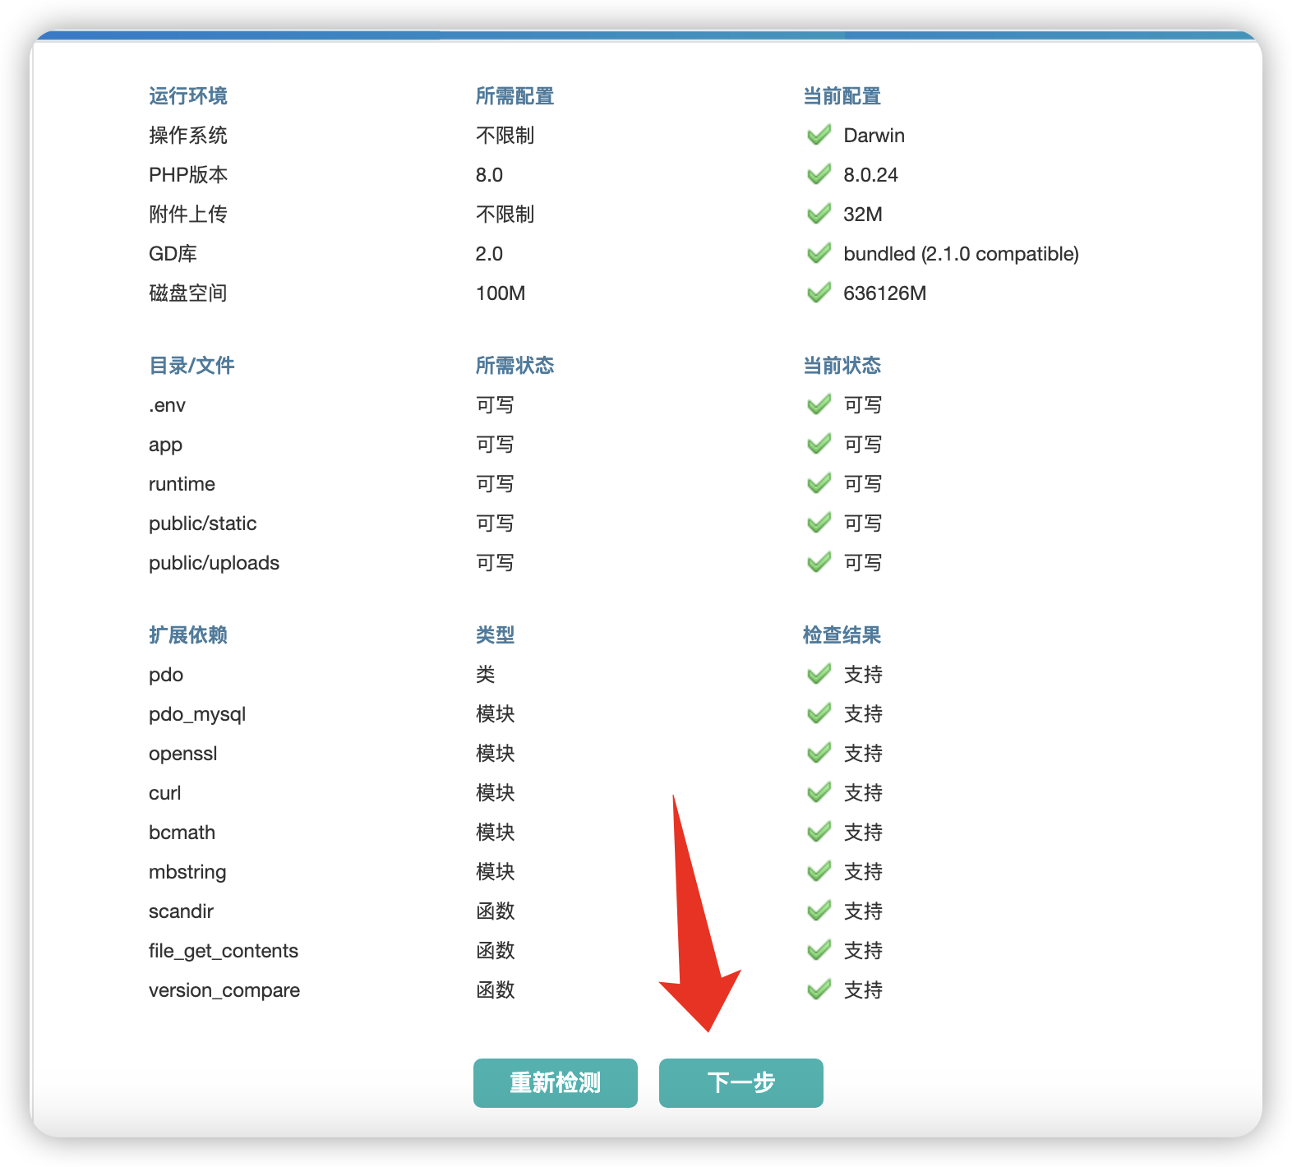Click the checkmark in the pdo_mysql row
The height and width of the screenshot is (1167, 1292).
click(819, 713)
